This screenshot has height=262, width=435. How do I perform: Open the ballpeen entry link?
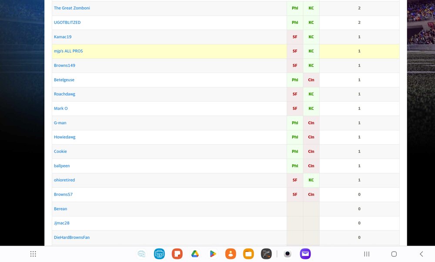point(62,166)
